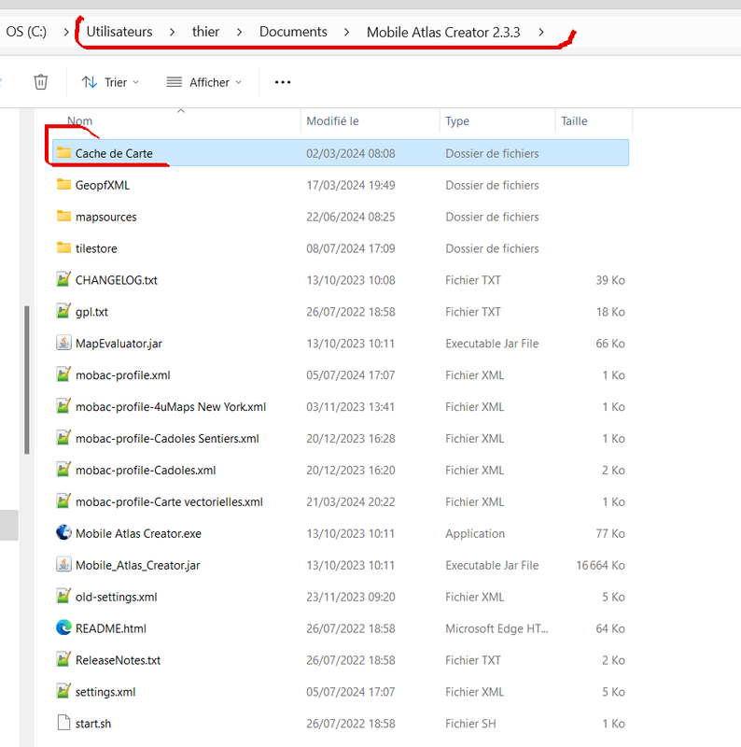Select the GeopfXML folder name
The height and width of the screenshot is (747, 741).
coord(103,185)
